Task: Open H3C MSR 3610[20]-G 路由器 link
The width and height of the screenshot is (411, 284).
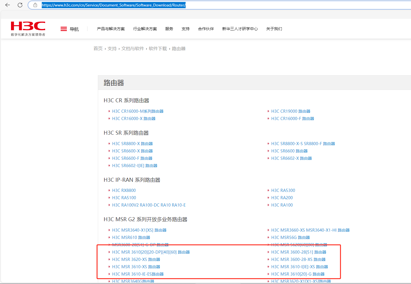Action: [x=298, y=274]
